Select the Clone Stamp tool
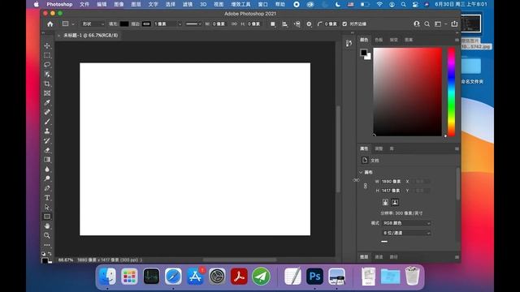This screenshot has width=520, height=292. (x=47, y=131)
